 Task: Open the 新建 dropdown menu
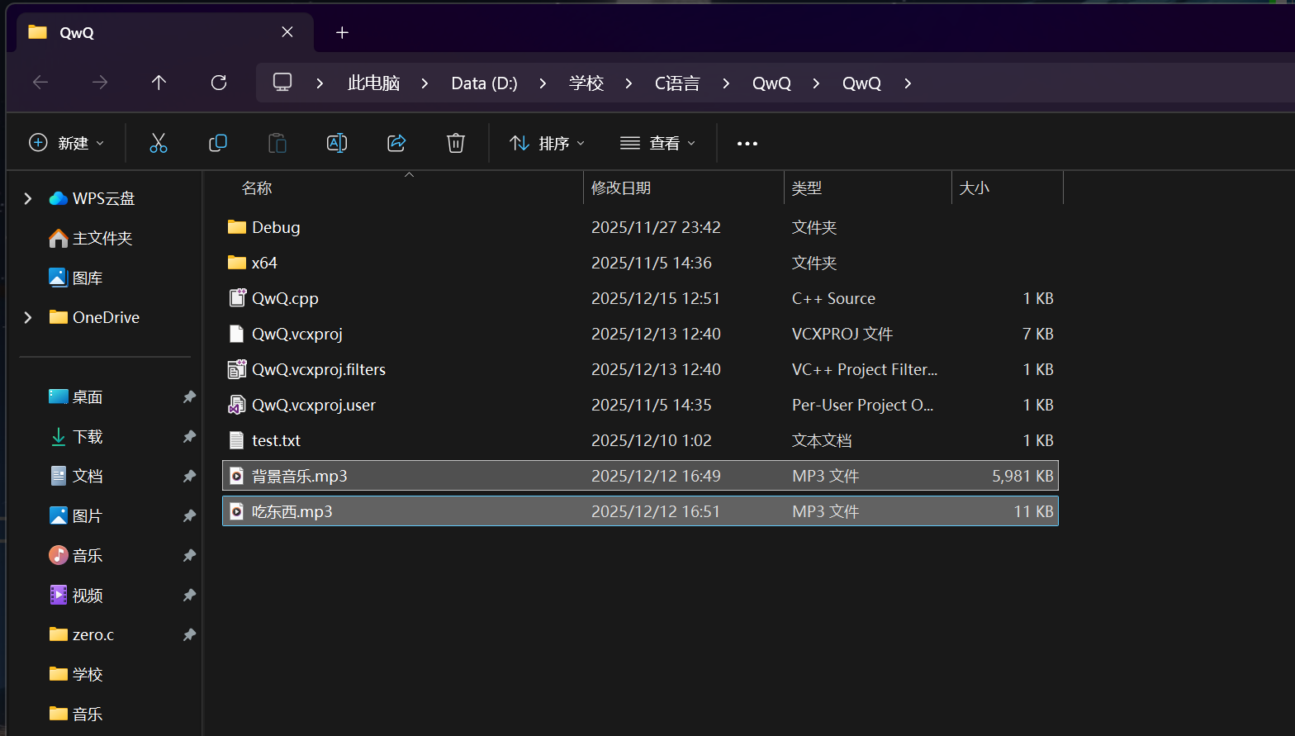coord(67,143)
